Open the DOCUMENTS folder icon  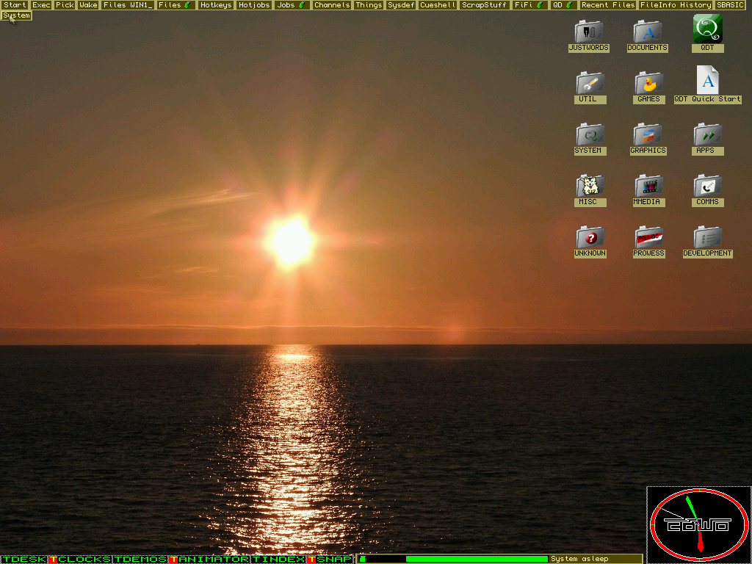pos(648,32)
